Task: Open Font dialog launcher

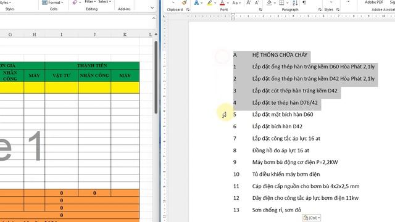Action: 260,10
